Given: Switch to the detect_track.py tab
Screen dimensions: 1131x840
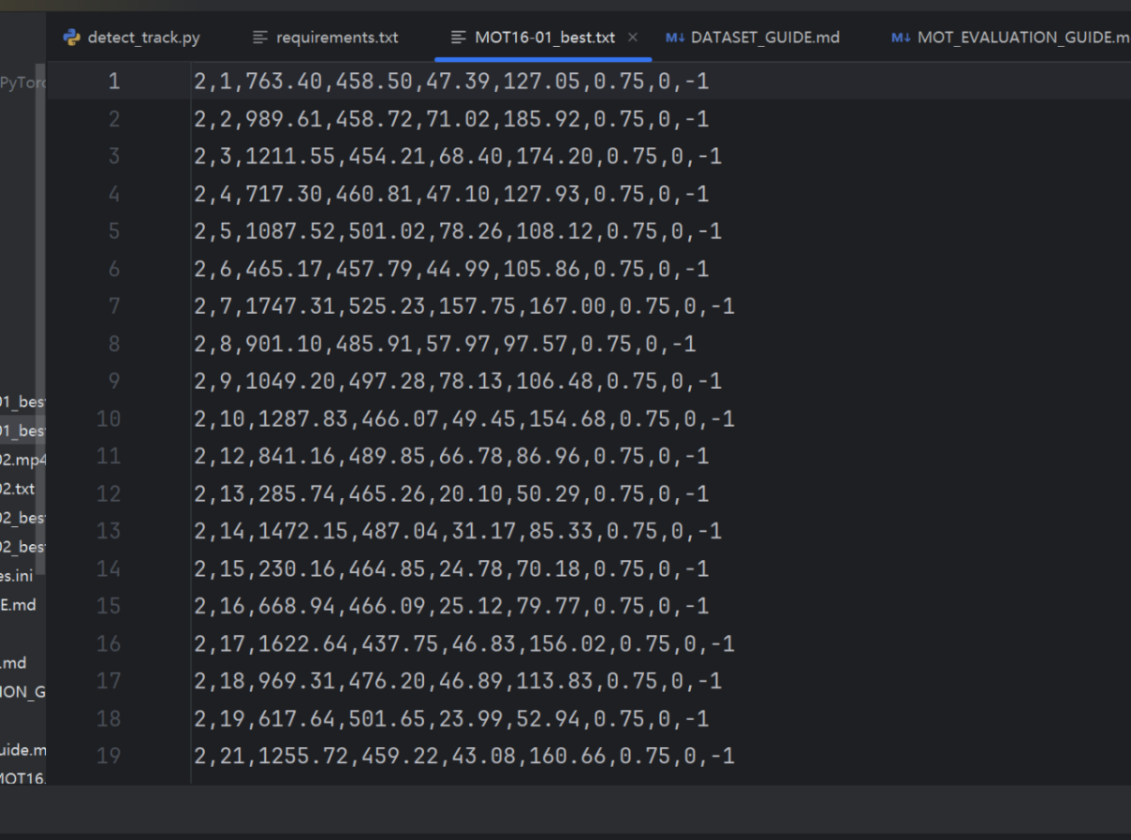Looking at the screenshot, I should [x=143, y=37].
